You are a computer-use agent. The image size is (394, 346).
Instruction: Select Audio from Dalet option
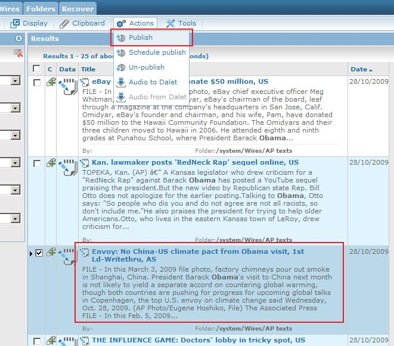(x=151, y=97)
